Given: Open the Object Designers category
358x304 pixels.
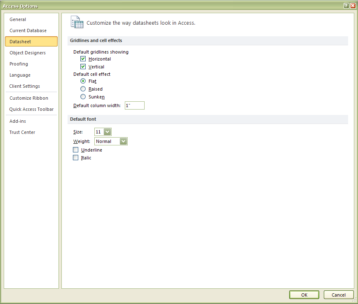Looking at the screenshot, I should pyautogui.click(x=31, y=53).
